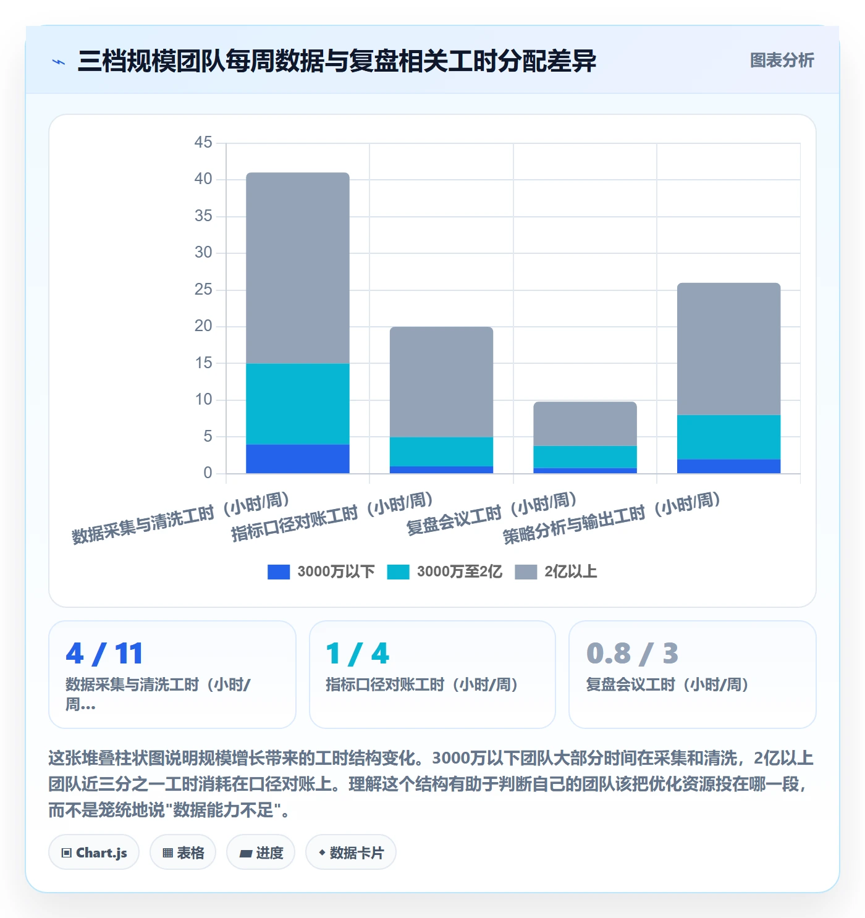
Task: Click the bar icon in 进度 tag
Action: coord(245,854)
